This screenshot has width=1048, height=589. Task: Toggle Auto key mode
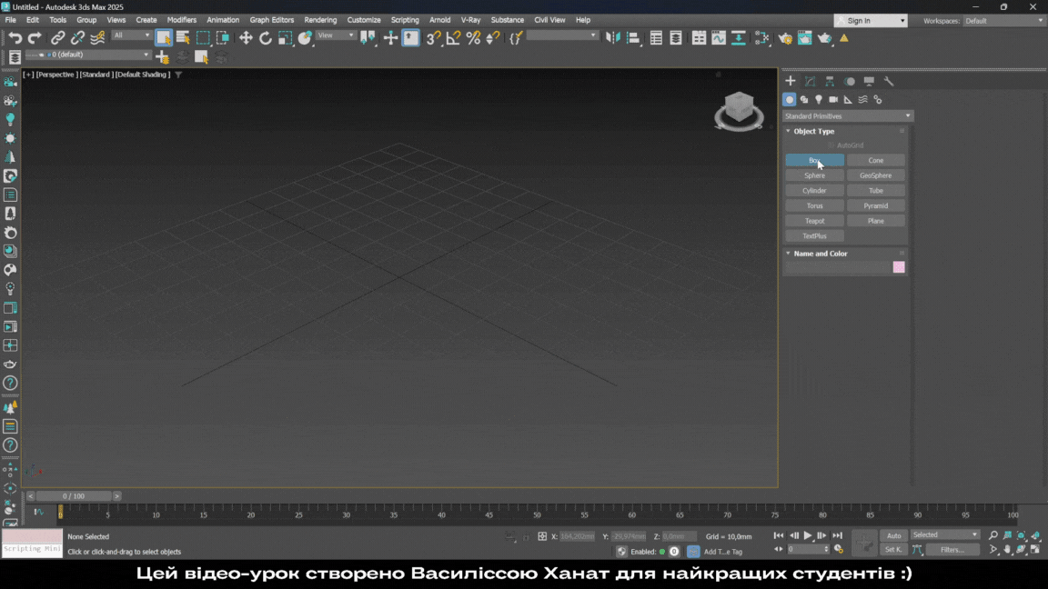click(x=893, y=535)
